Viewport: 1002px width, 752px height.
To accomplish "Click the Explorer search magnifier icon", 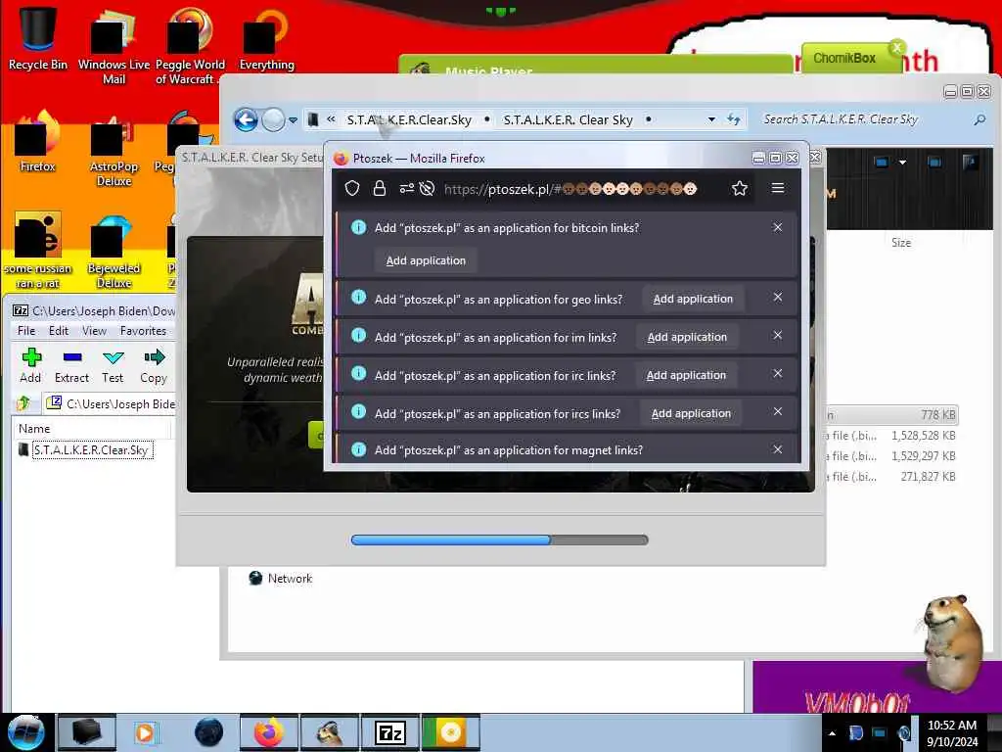I will click(x=979, y=119).
